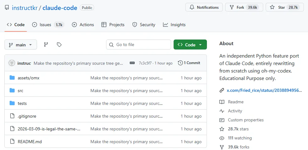Click commit message in the tests row
The height and width of the screenshot is (150, 308).
click(127, 103)
